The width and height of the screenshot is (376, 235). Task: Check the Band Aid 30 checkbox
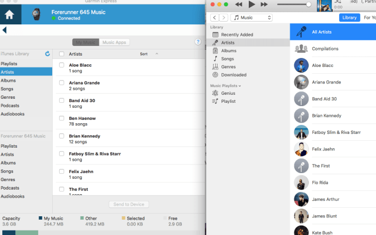pyautogui.click(x=62, y=100)
